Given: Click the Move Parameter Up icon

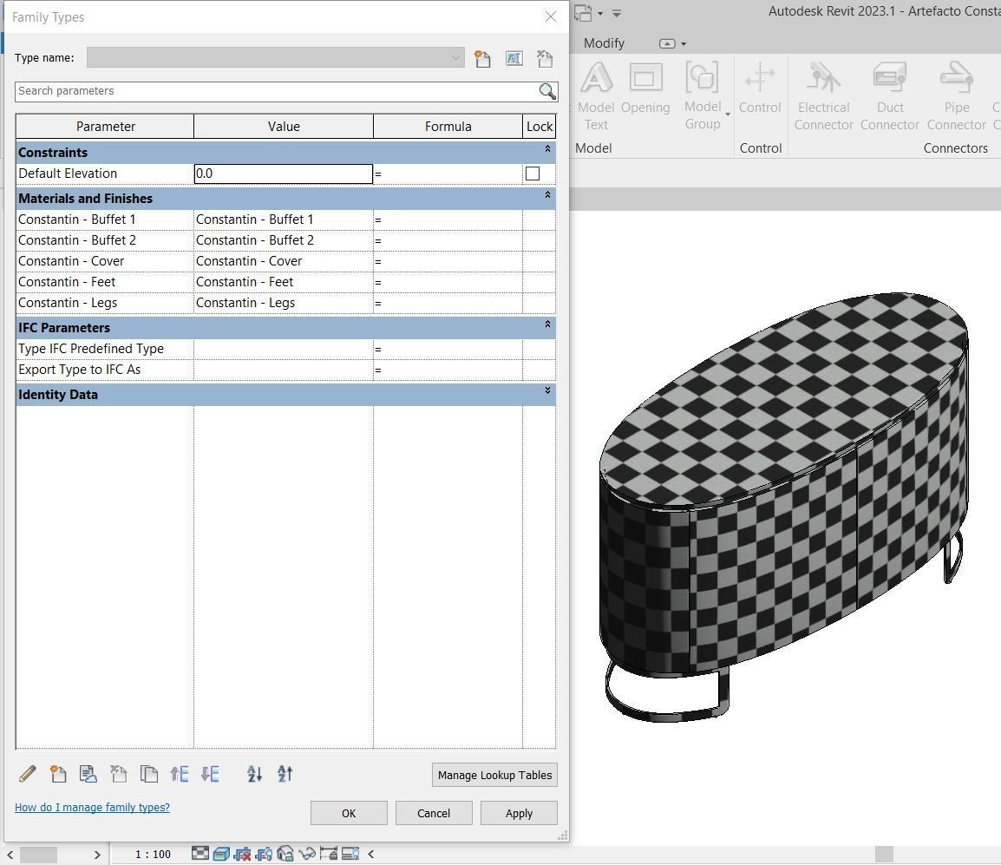Looking at the screenshot, I should [x=180, y=774].
